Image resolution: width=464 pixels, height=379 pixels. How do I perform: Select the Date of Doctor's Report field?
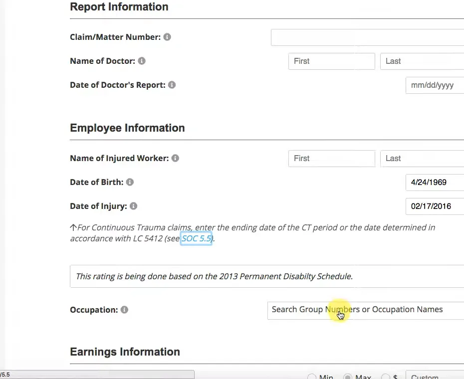435,85
